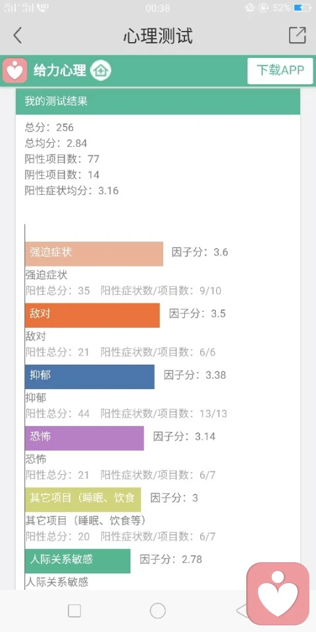The image size is (316, 632).
Task: Tap the pink heart app logo in banner
Action: pyautogui.click(x=15, y=70)
